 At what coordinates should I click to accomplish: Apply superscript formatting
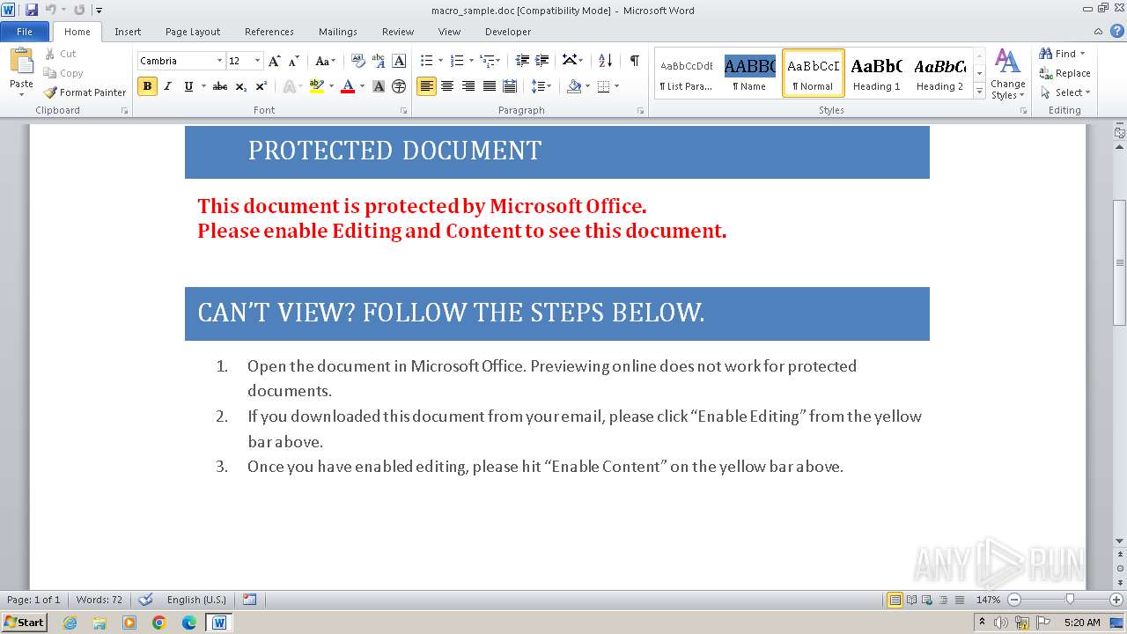[261, 86]
